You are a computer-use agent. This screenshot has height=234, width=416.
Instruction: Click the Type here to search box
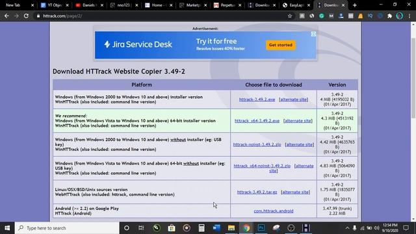(x=67, y=228)
